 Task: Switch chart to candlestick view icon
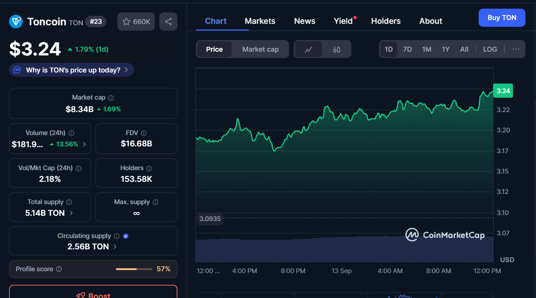click(337, 49)
